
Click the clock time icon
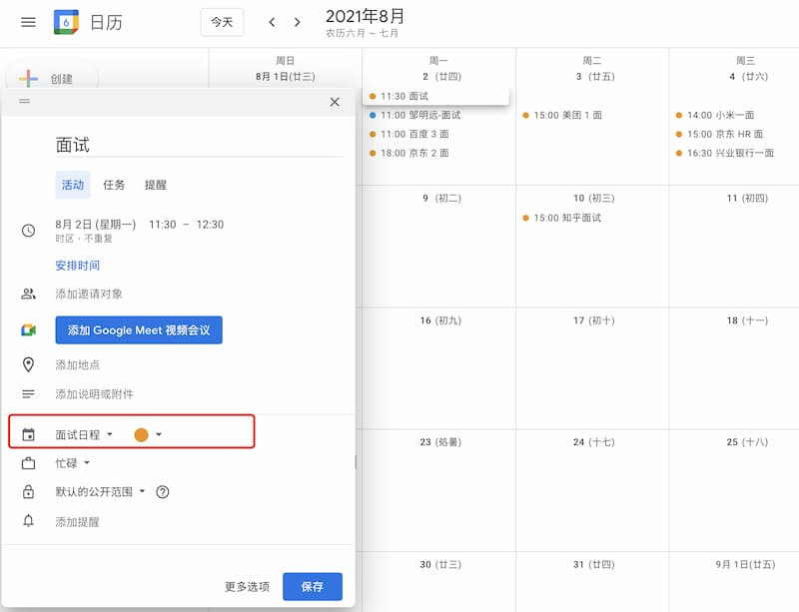(x=29, y=231)
